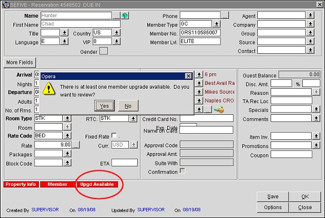Open the Rate Code dropdown
325x218 pixels.
click(67, 136)
